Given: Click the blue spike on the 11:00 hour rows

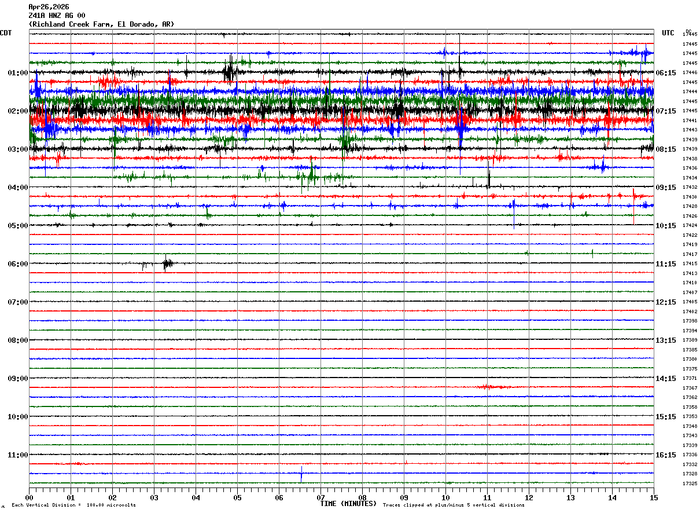Looking at the screenshot, I should point(301,474).
